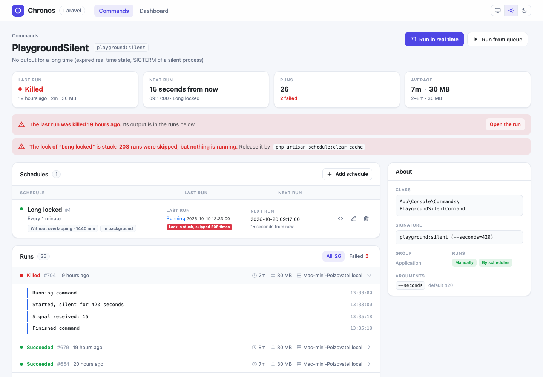543x377 pixels.
Task: Click 'Lock is stuck, skipped 208 times' badge
Action: [199, 227]
